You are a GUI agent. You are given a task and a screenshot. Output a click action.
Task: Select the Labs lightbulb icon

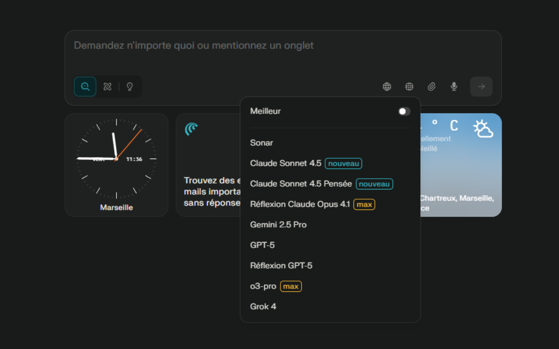130,87
